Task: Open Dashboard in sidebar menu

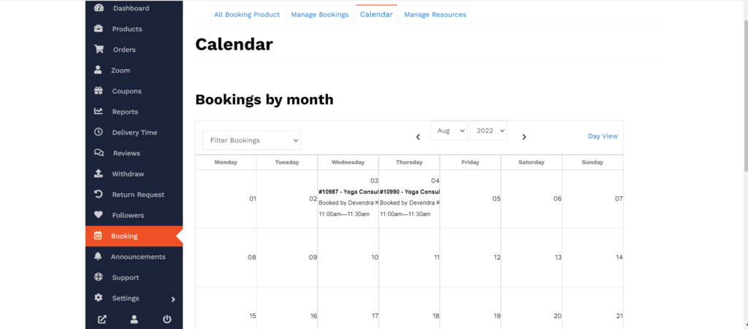Action: pyautogui.click(x=131, y=8)
